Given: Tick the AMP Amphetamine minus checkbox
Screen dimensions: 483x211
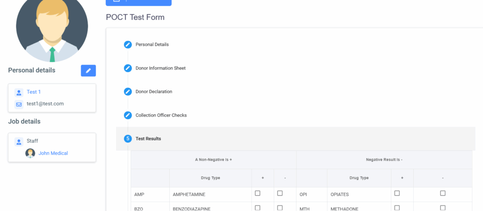Looking at the screenshot, I should [280, 193].
